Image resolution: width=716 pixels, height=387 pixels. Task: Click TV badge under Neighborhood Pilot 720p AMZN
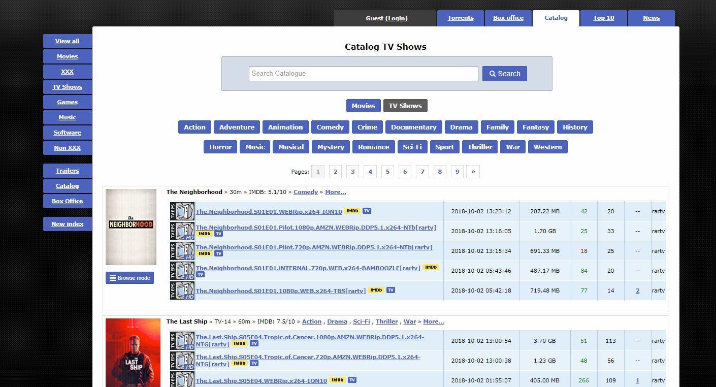(218, 253)
